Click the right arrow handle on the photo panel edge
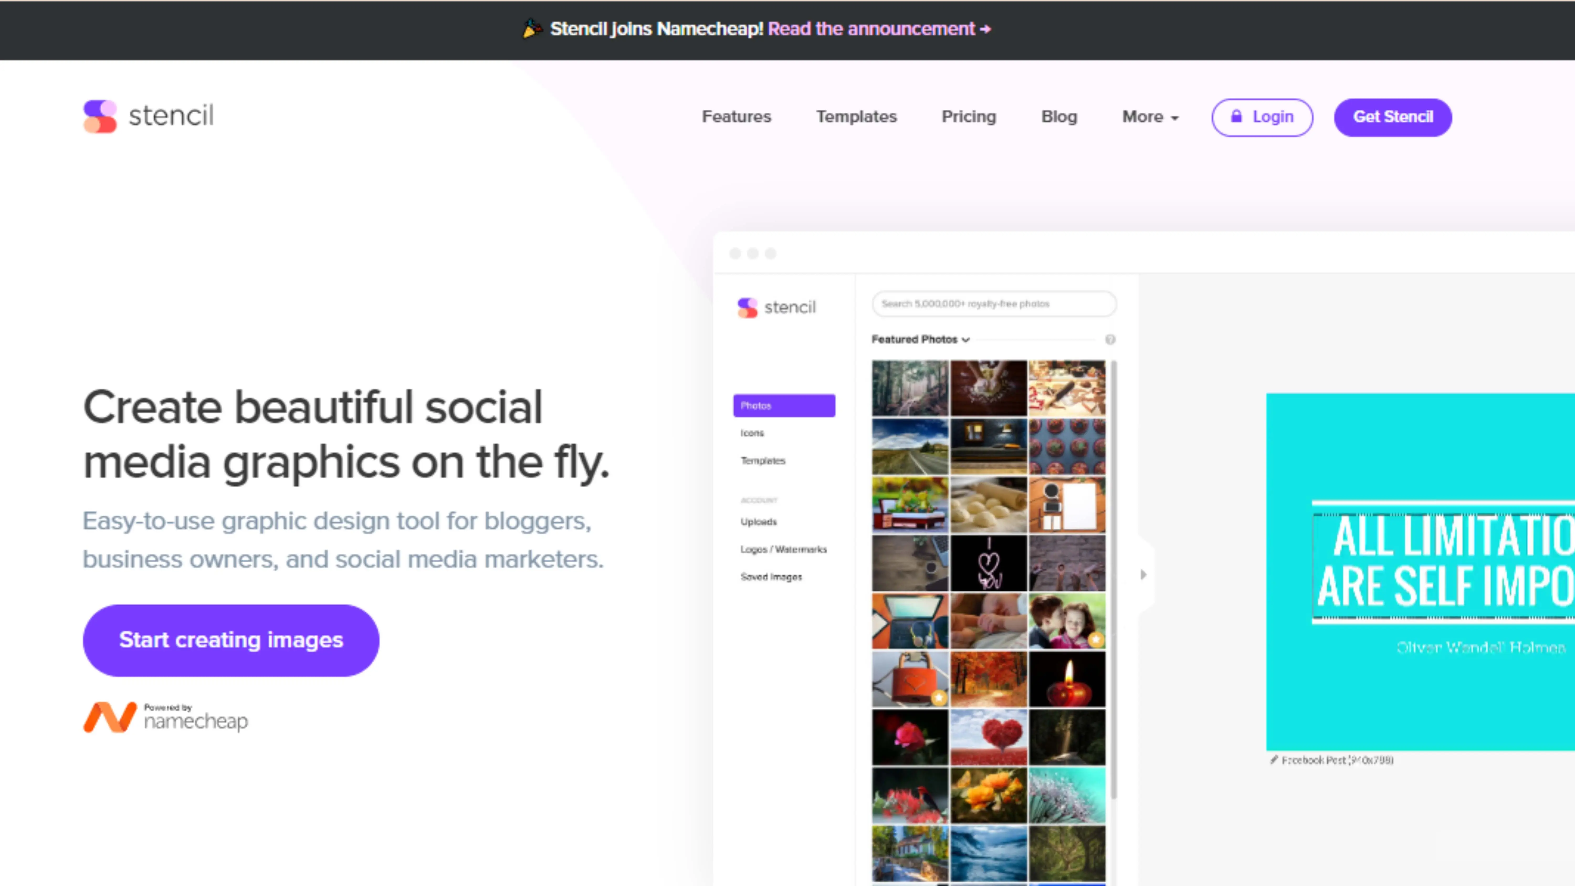The height and width of the screenshot is (886, 1575). [1143, 575]
